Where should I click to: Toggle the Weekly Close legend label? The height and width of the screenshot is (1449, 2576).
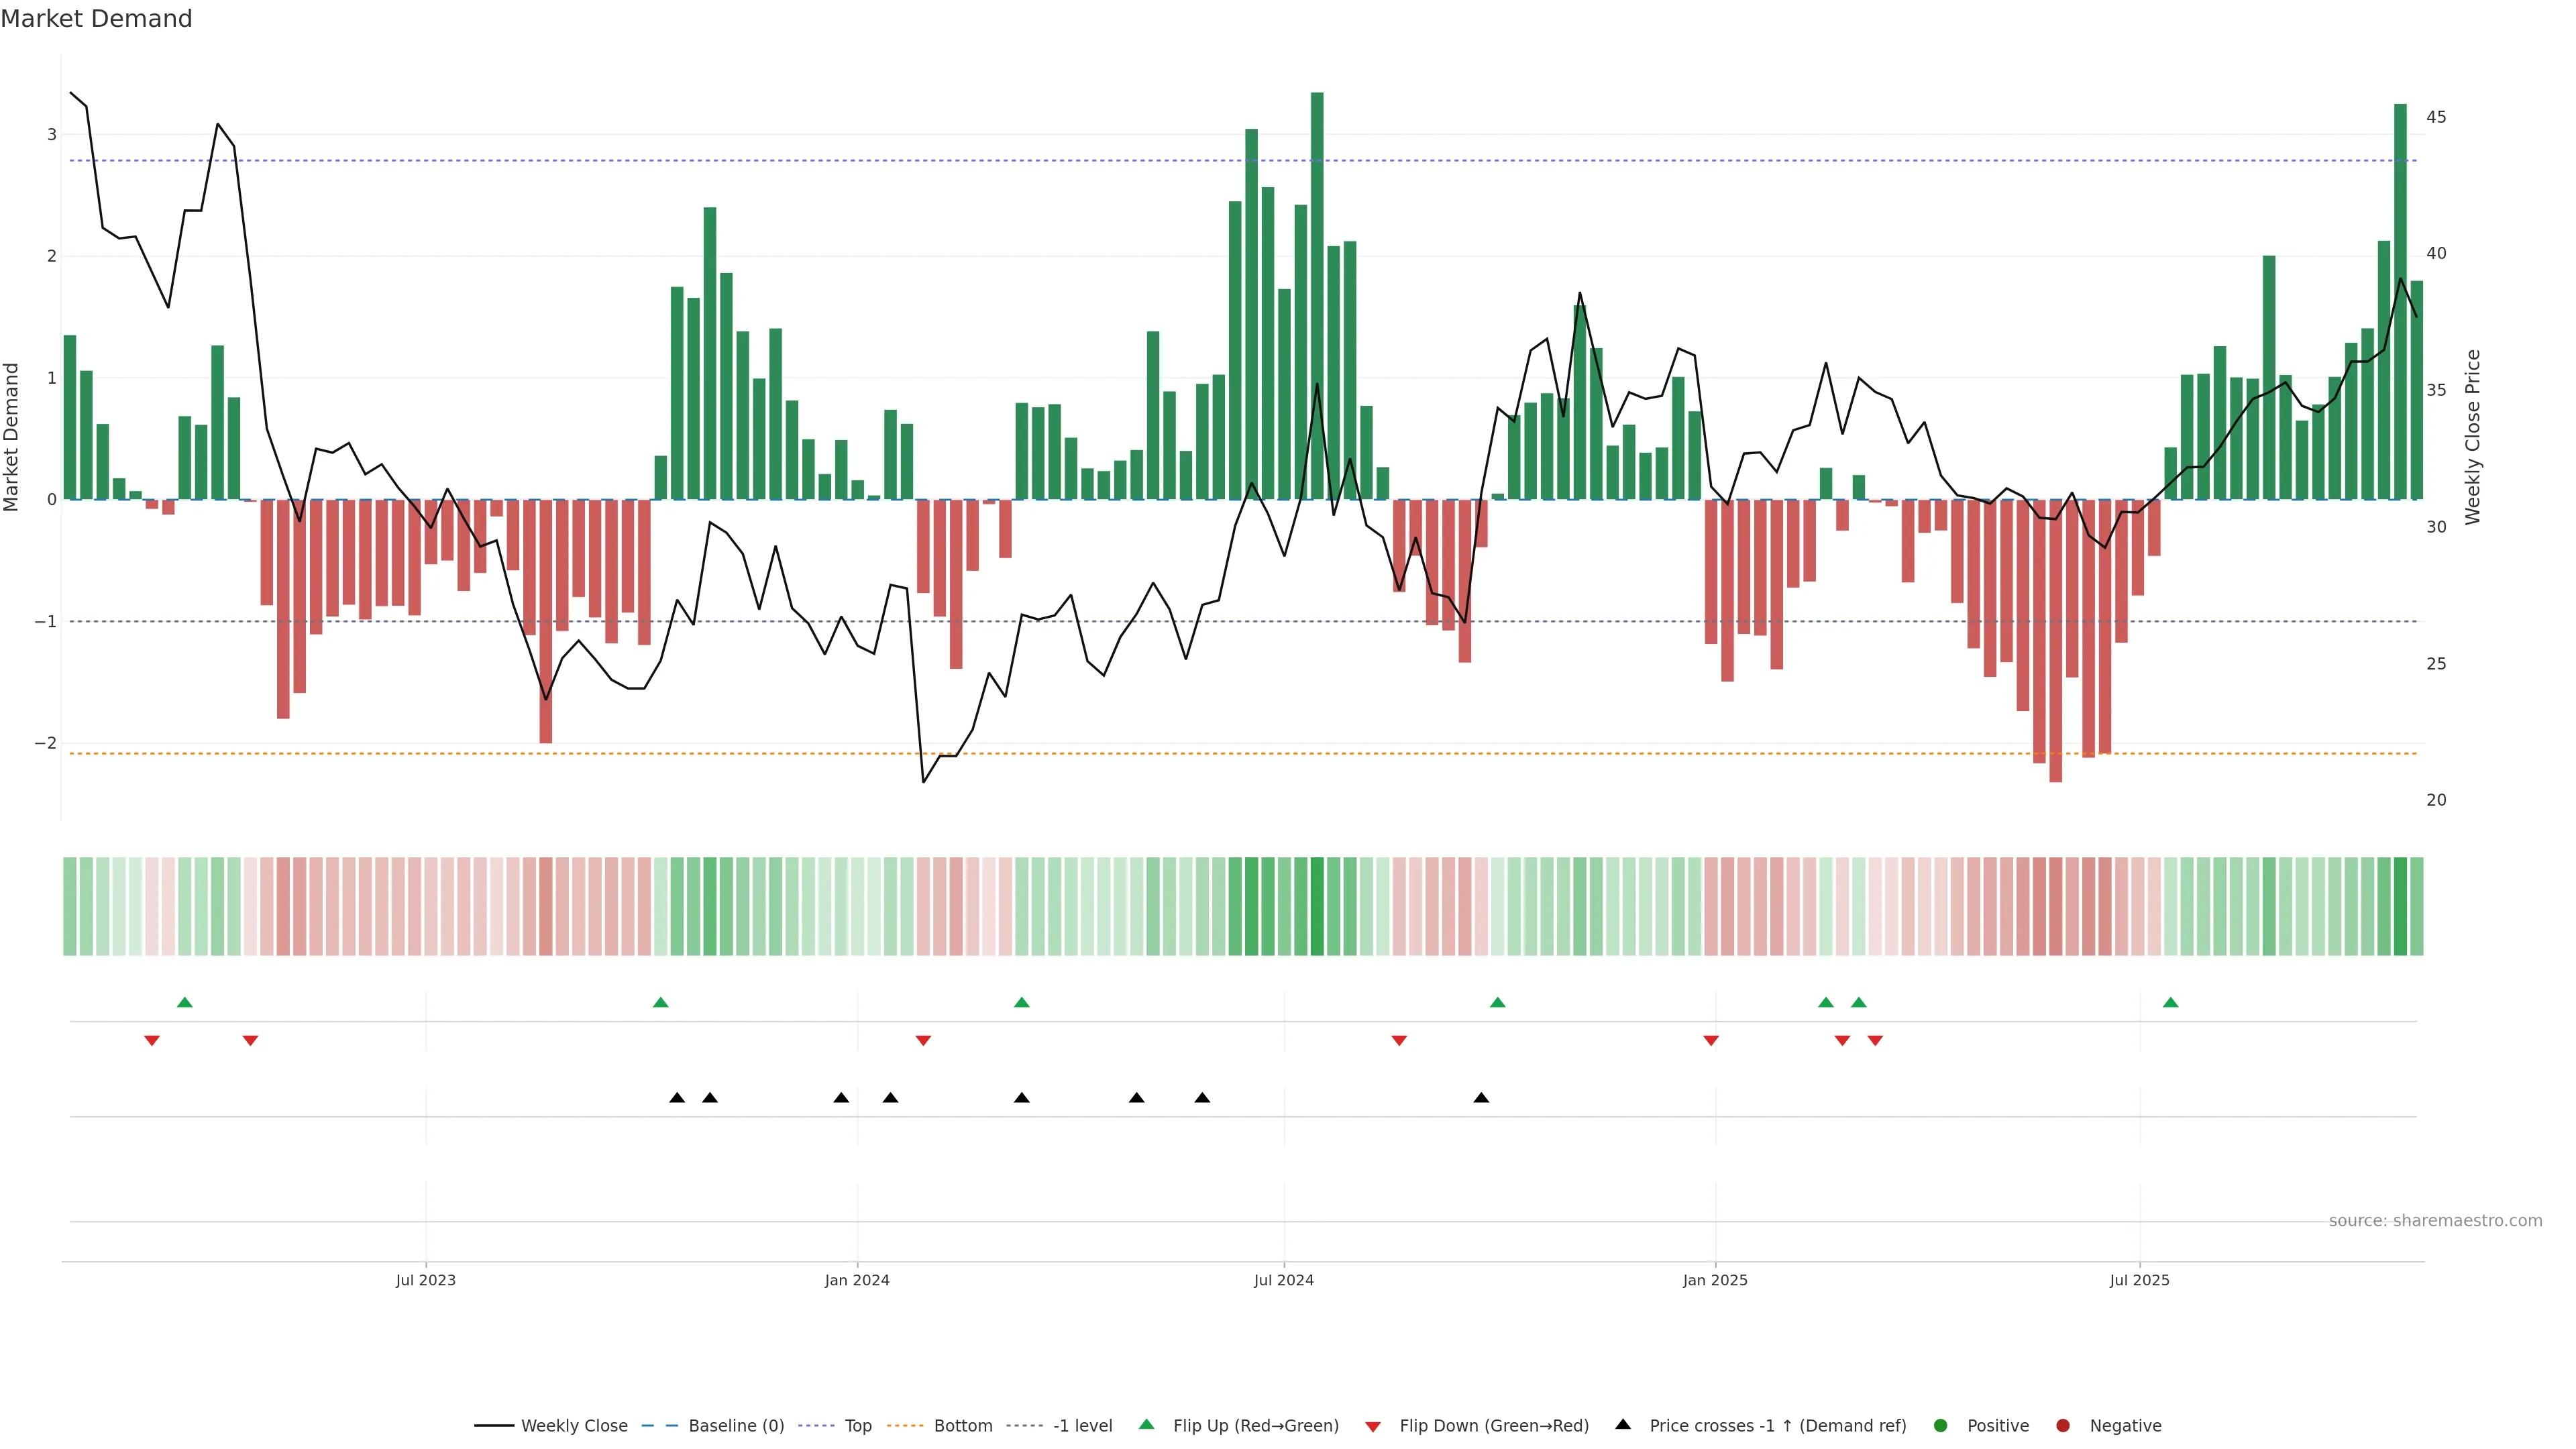[x=574, y=1425]
